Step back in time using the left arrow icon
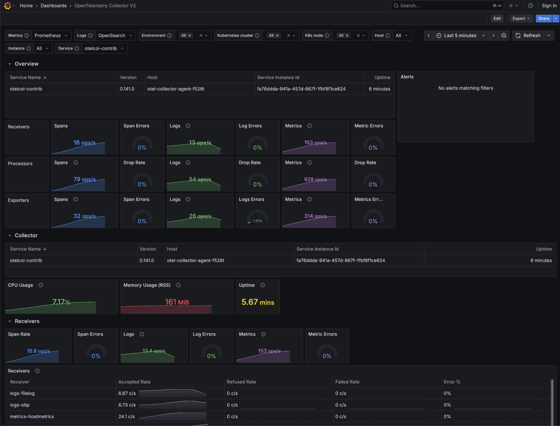The image size is (560, 426). click(429, 35)
